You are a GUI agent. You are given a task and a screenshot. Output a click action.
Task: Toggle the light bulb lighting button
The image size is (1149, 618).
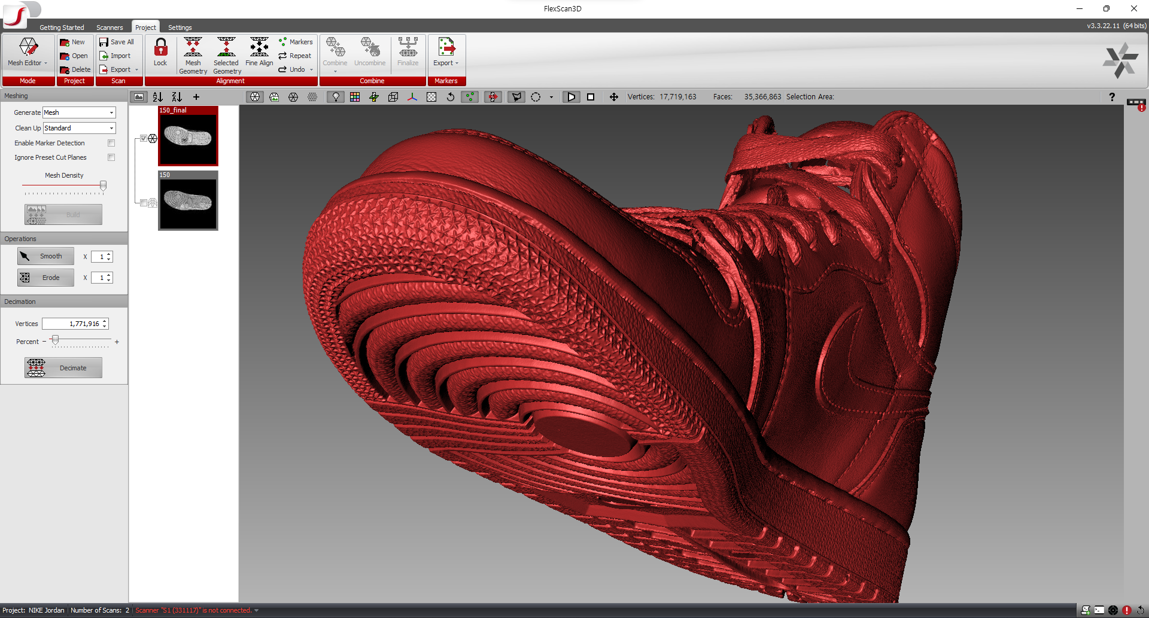pyautogui.click(x=336, y=97)
